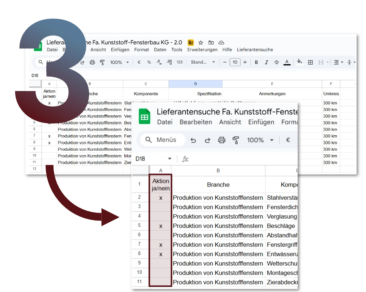Image resolution: width=366 pixels, height=292 pixels.
Task: Check the cloud save status icon
Action: pos(221,43)
